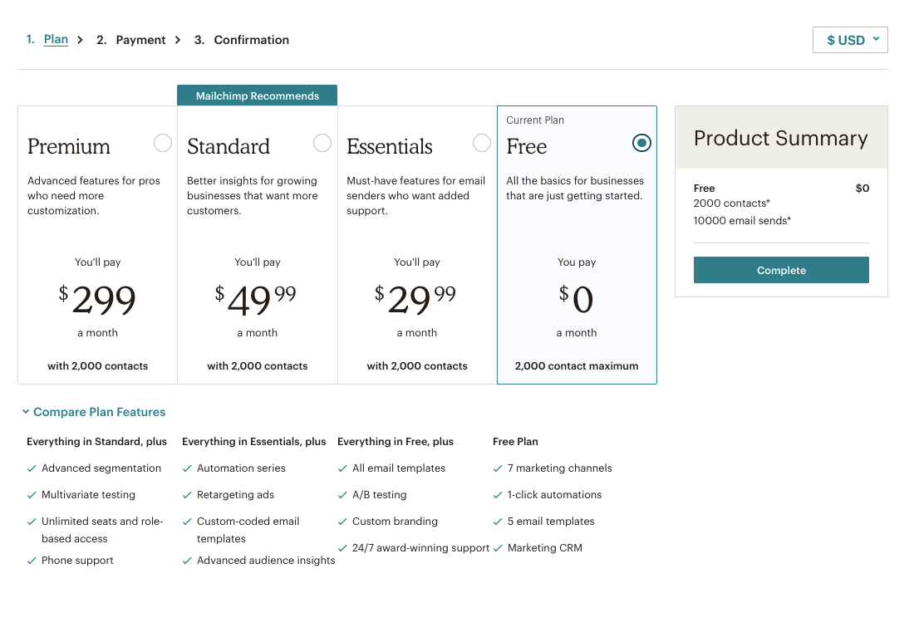The height and width of the screenshot is (642, 914).
Task: Click the Marketing CRM checkmark icon
Action: [498, 548]
